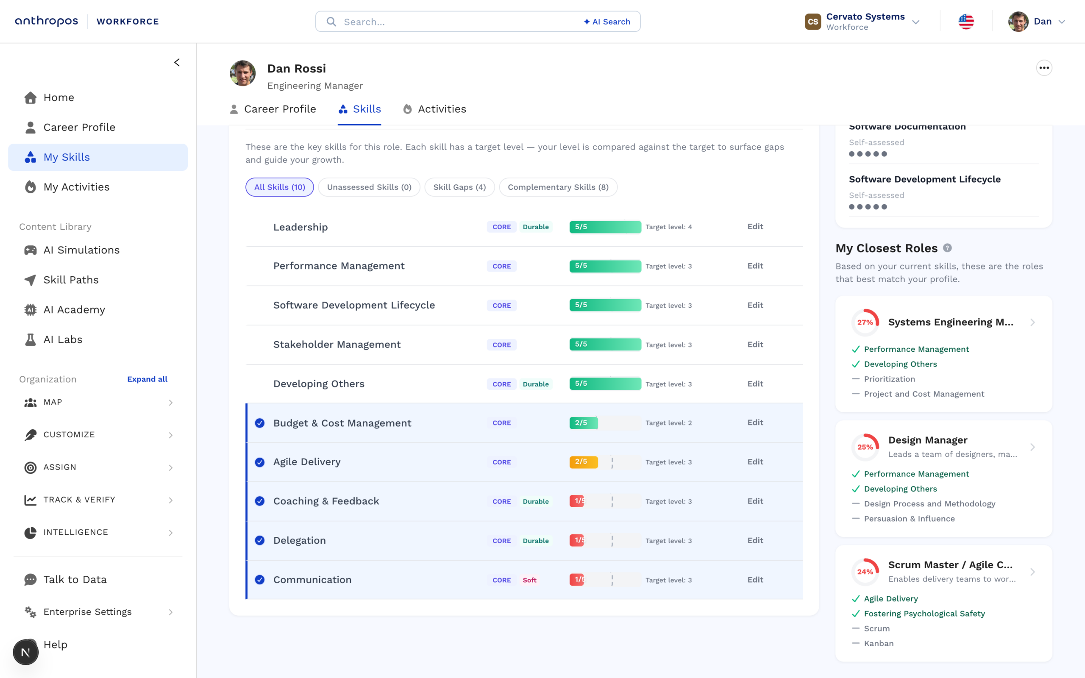Select the Complementary Skills (8) filter
This screenshot has width=1085, height=678.
click(558, 187)
